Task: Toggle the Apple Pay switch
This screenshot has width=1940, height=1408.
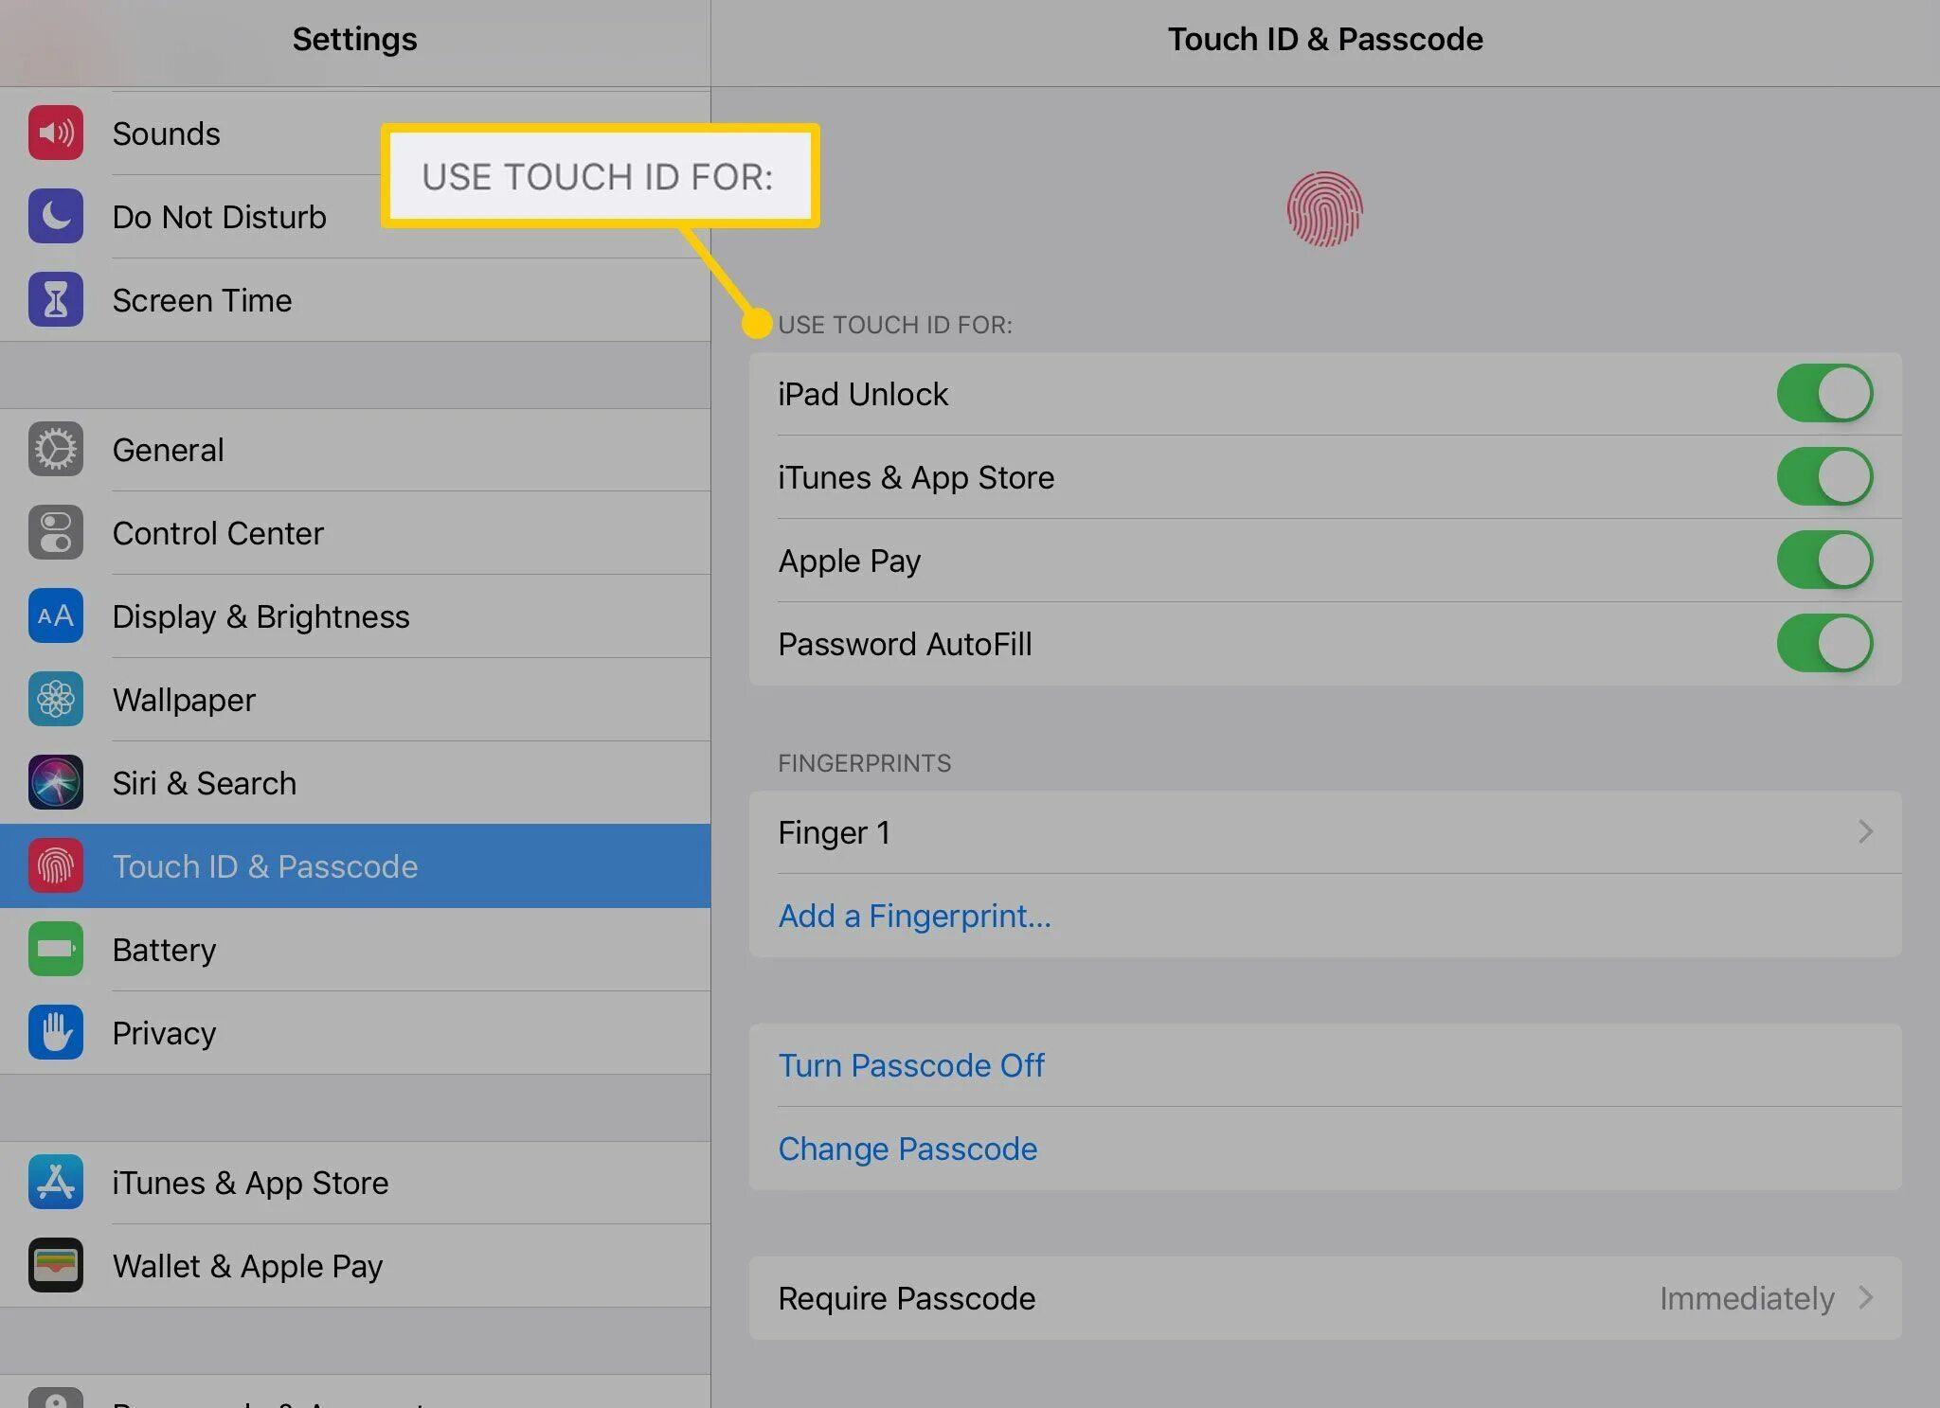Action: [x=1823, y=561]
